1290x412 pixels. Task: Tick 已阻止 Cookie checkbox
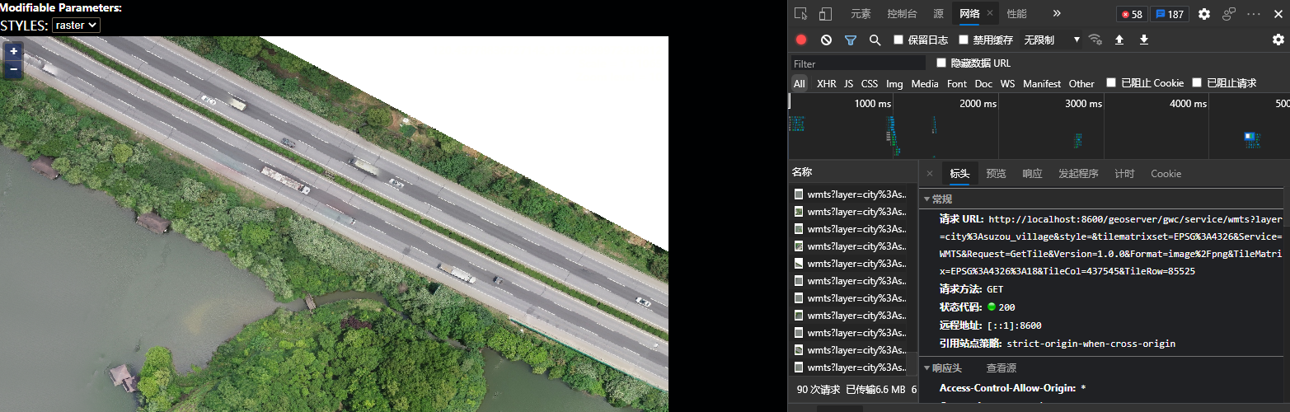pyautogui.click(x=1111, y=82)
